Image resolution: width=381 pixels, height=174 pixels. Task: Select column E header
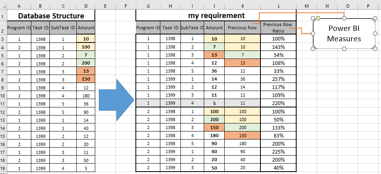pyautogui.click(x=105, y=6)
